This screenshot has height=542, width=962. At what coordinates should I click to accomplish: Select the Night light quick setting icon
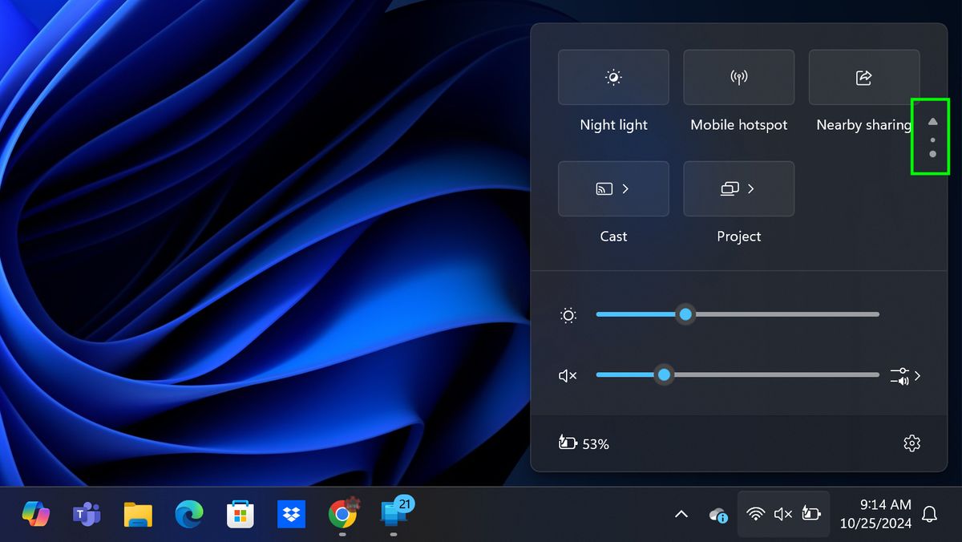tap(613, 77)
